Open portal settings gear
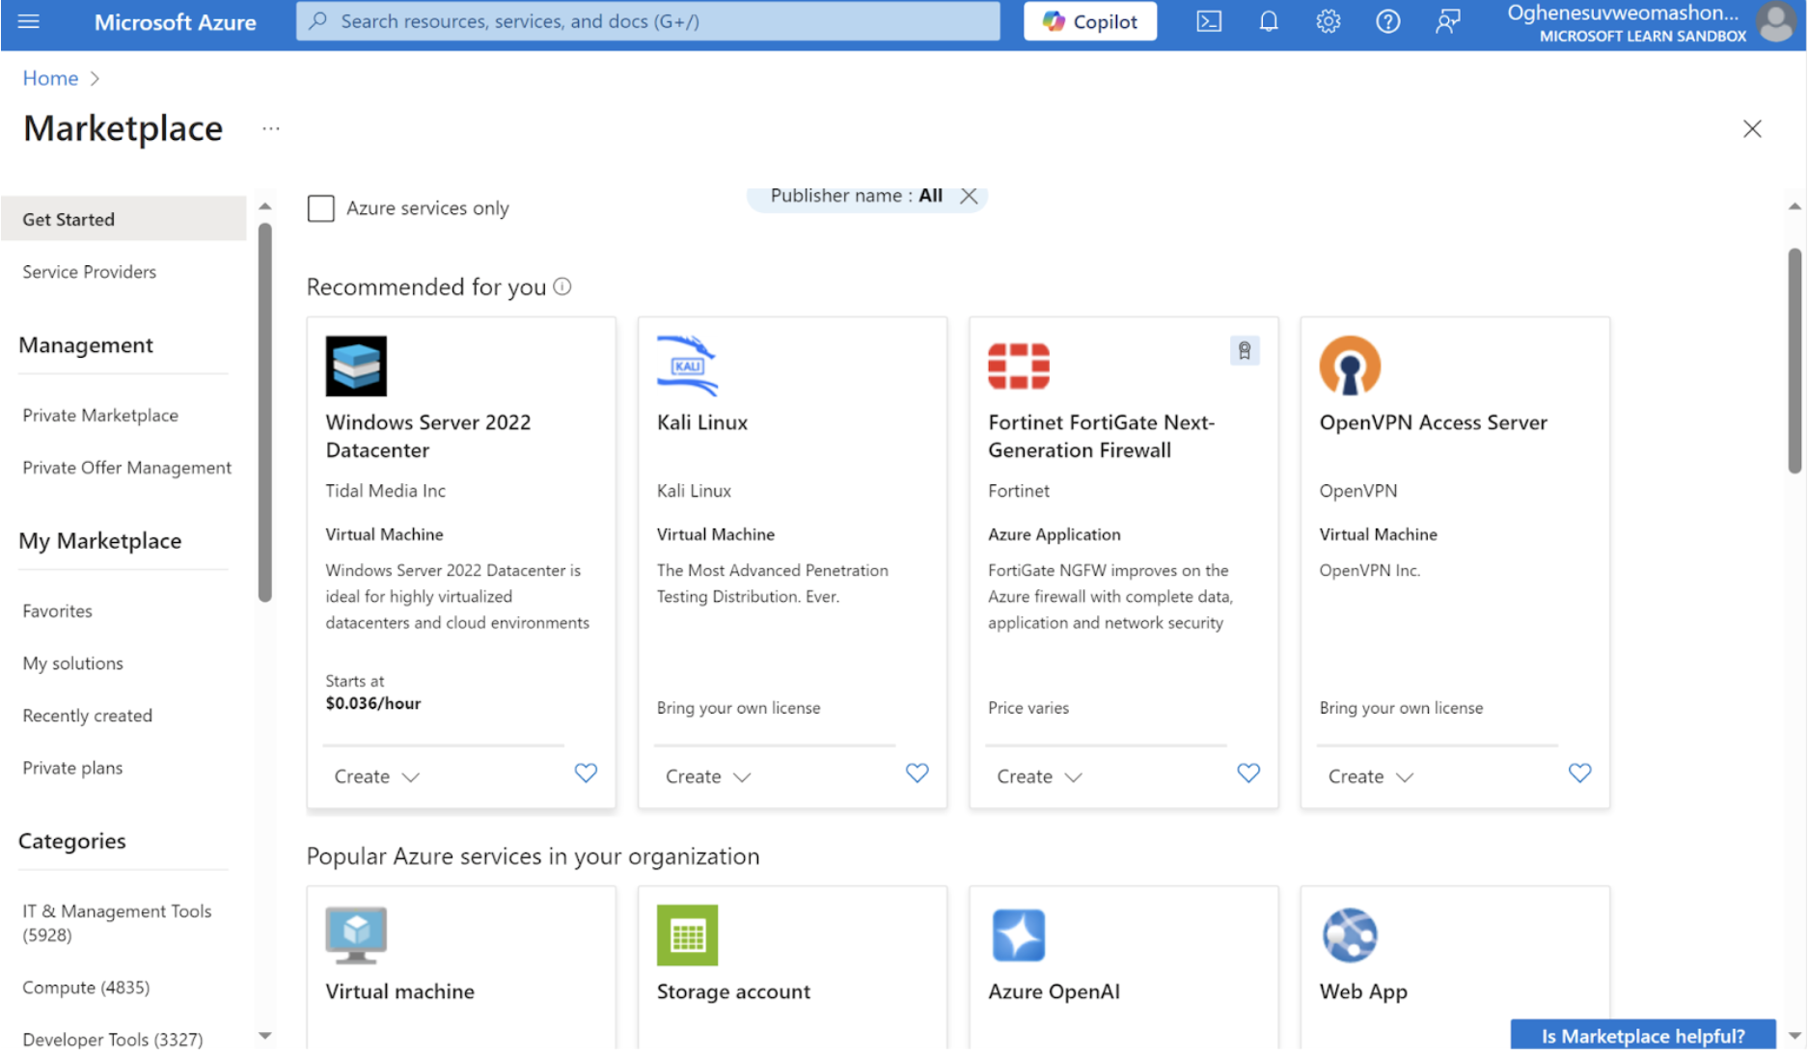 (x=1328, y=21)
